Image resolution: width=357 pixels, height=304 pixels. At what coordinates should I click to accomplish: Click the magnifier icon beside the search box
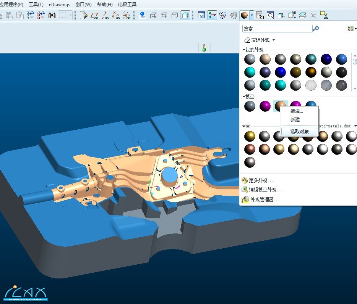point(316,29)
